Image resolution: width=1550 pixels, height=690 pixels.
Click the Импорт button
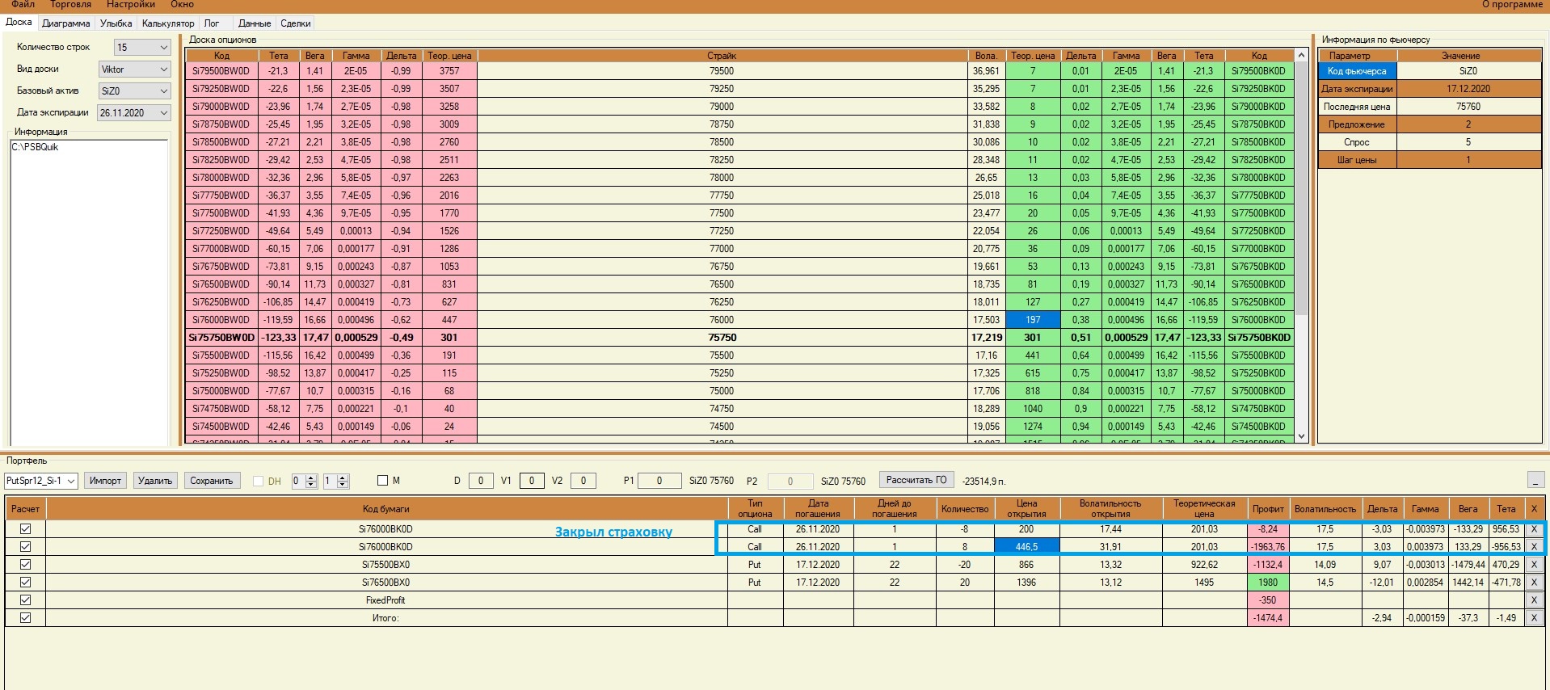pyautogui.click(x=105, y=481)
